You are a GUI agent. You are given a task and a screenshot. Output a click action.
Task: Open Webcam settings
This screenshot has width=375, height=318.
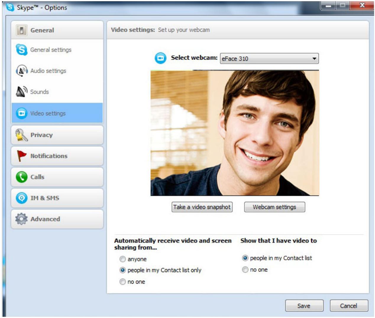(274, 207)
